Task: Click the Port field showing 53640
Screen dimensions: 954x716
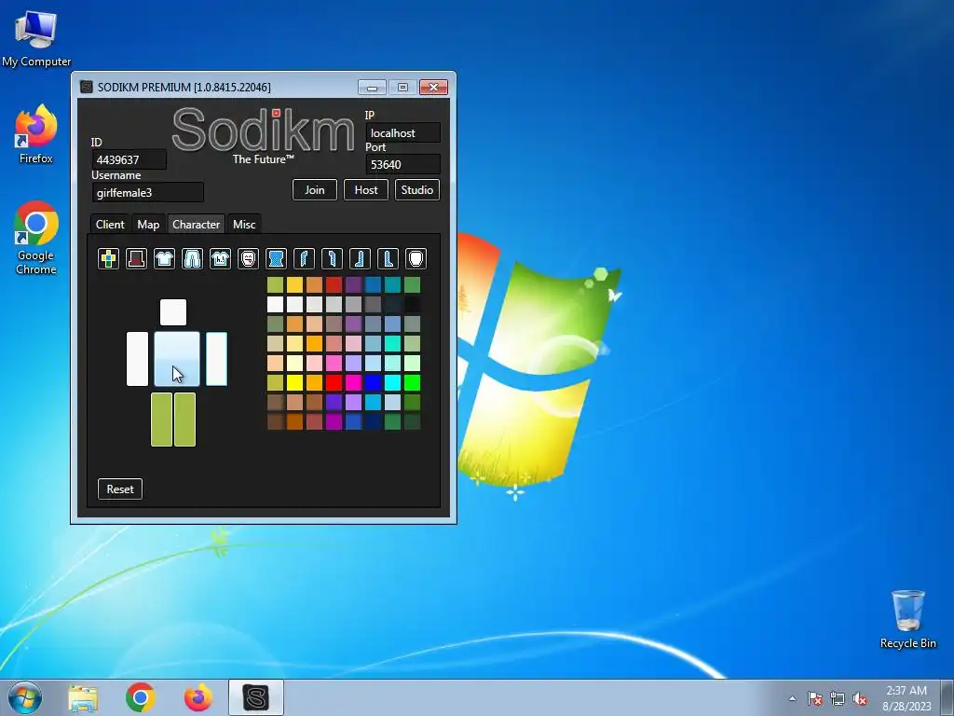Action: coord(402,164)
